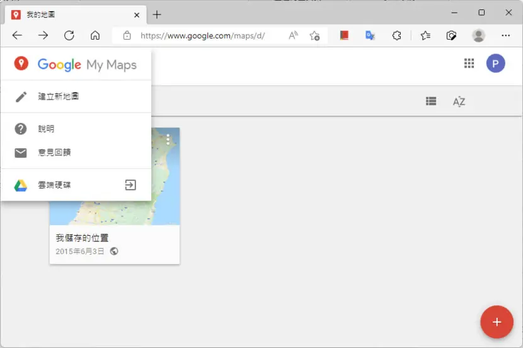Screen dimensions: 523x348
Task: Select the 我的地圖 tab
Action: tap(76, 14)
